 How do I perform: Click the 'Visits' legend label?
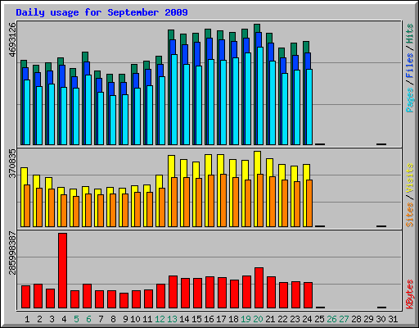(410, 179)
